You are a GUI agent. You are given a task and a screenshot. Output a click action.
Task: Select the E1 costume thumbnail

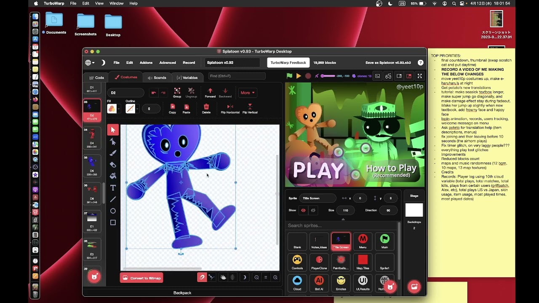(x=92, y=222)
